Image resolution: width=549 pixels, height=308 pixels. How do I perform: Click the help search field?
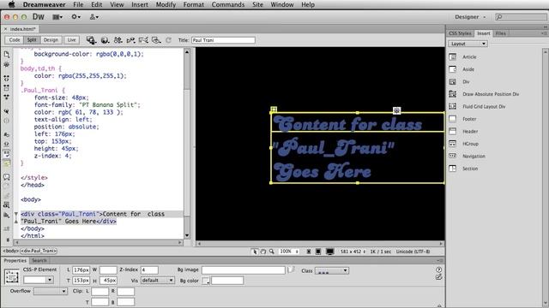521,17
